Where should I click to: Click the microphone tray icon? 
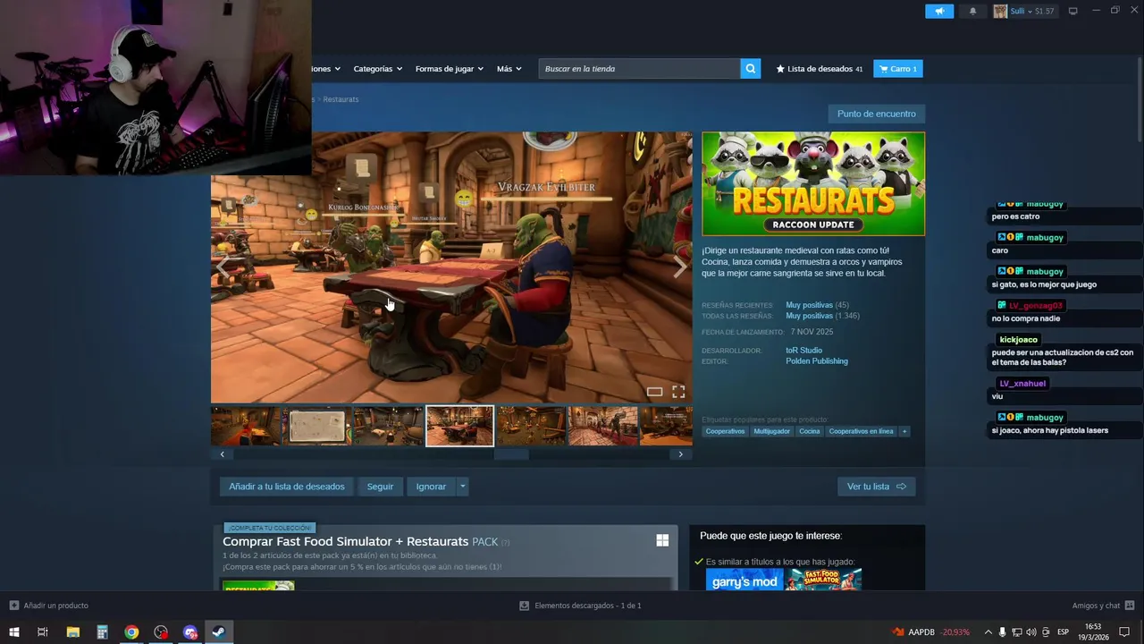tap(1002, 632)
